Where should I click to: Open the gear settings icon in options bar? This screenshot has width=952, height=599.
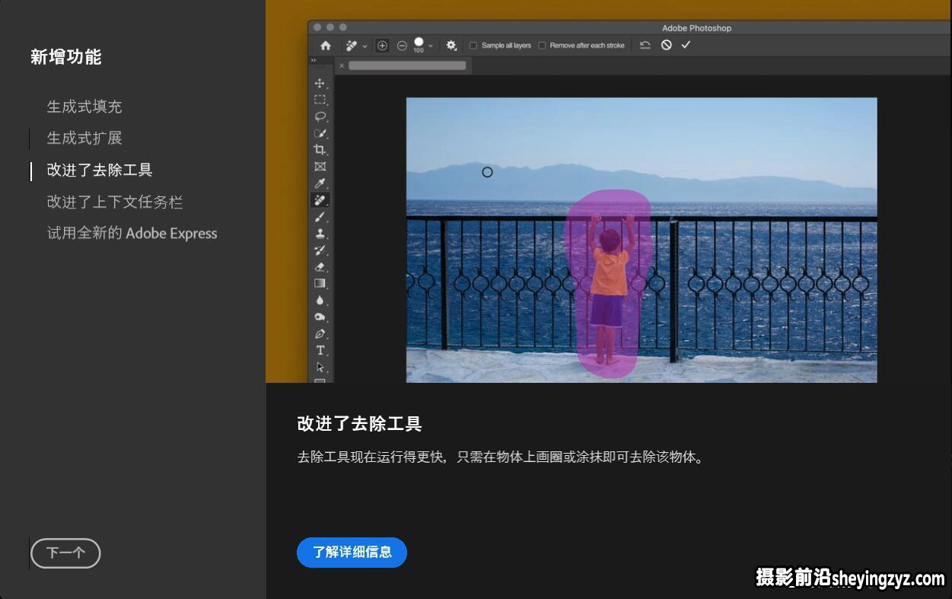pos(451,46)
